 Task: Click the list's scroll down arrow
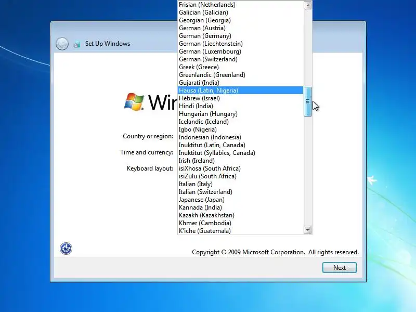click(x=307, y=230)
